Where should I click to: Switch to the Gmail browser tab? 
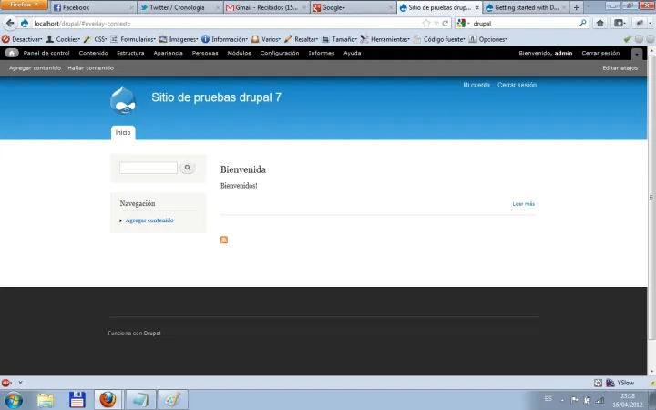click(x=264, y=7)
